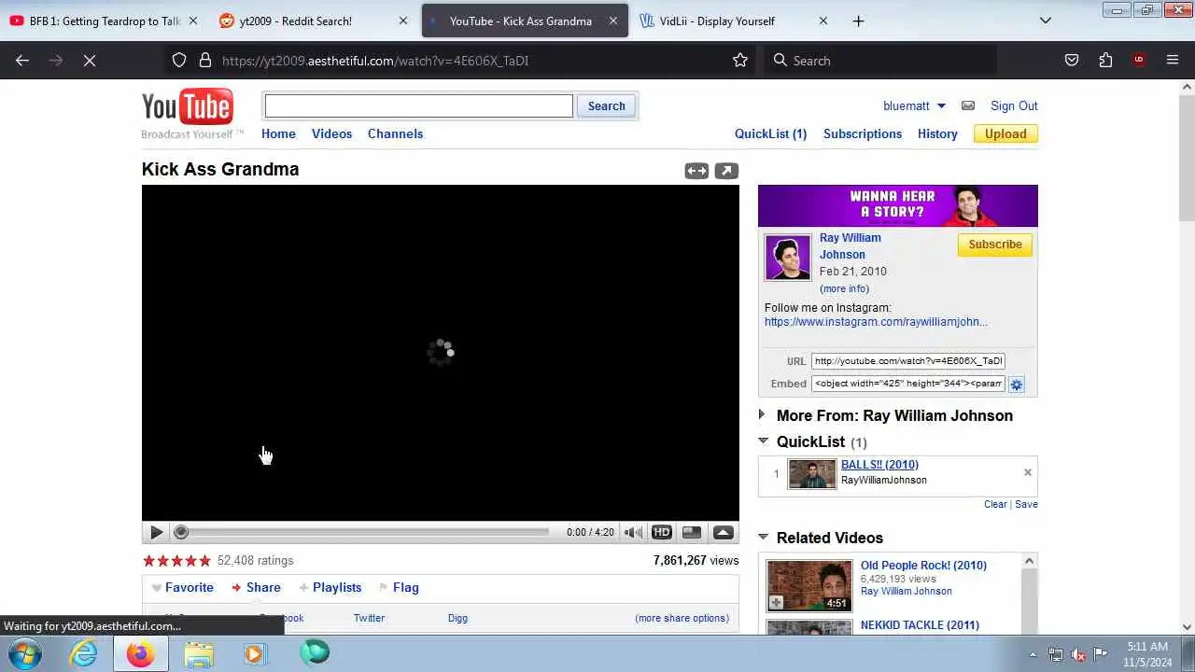The width and height of the screenshot is (1195, 672).
Task: Close the YouTube Kick Ass Grandma tab
Action: pos(613,21)
